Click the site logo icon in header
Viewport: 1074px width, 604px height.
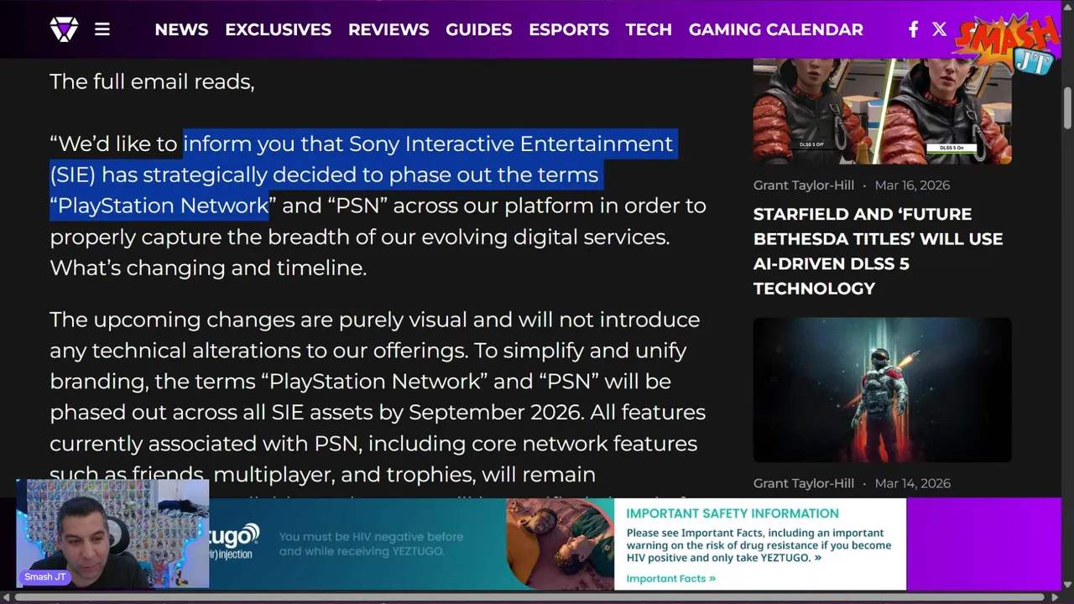(64, 29)
